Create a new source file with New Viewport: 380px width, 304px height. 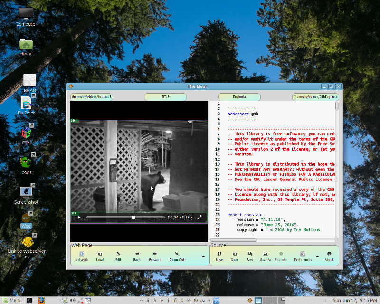coord(219,256)
